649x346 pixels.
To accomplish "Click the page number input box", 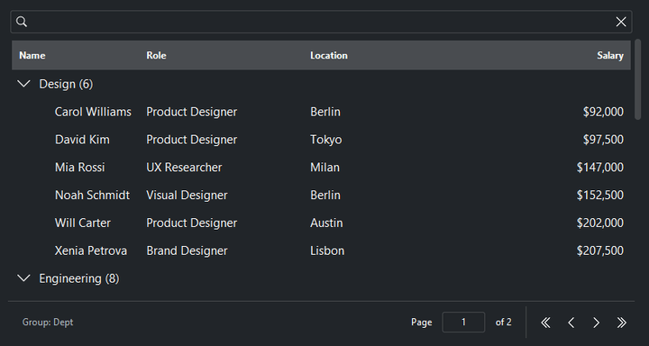I will coord(463,322).
